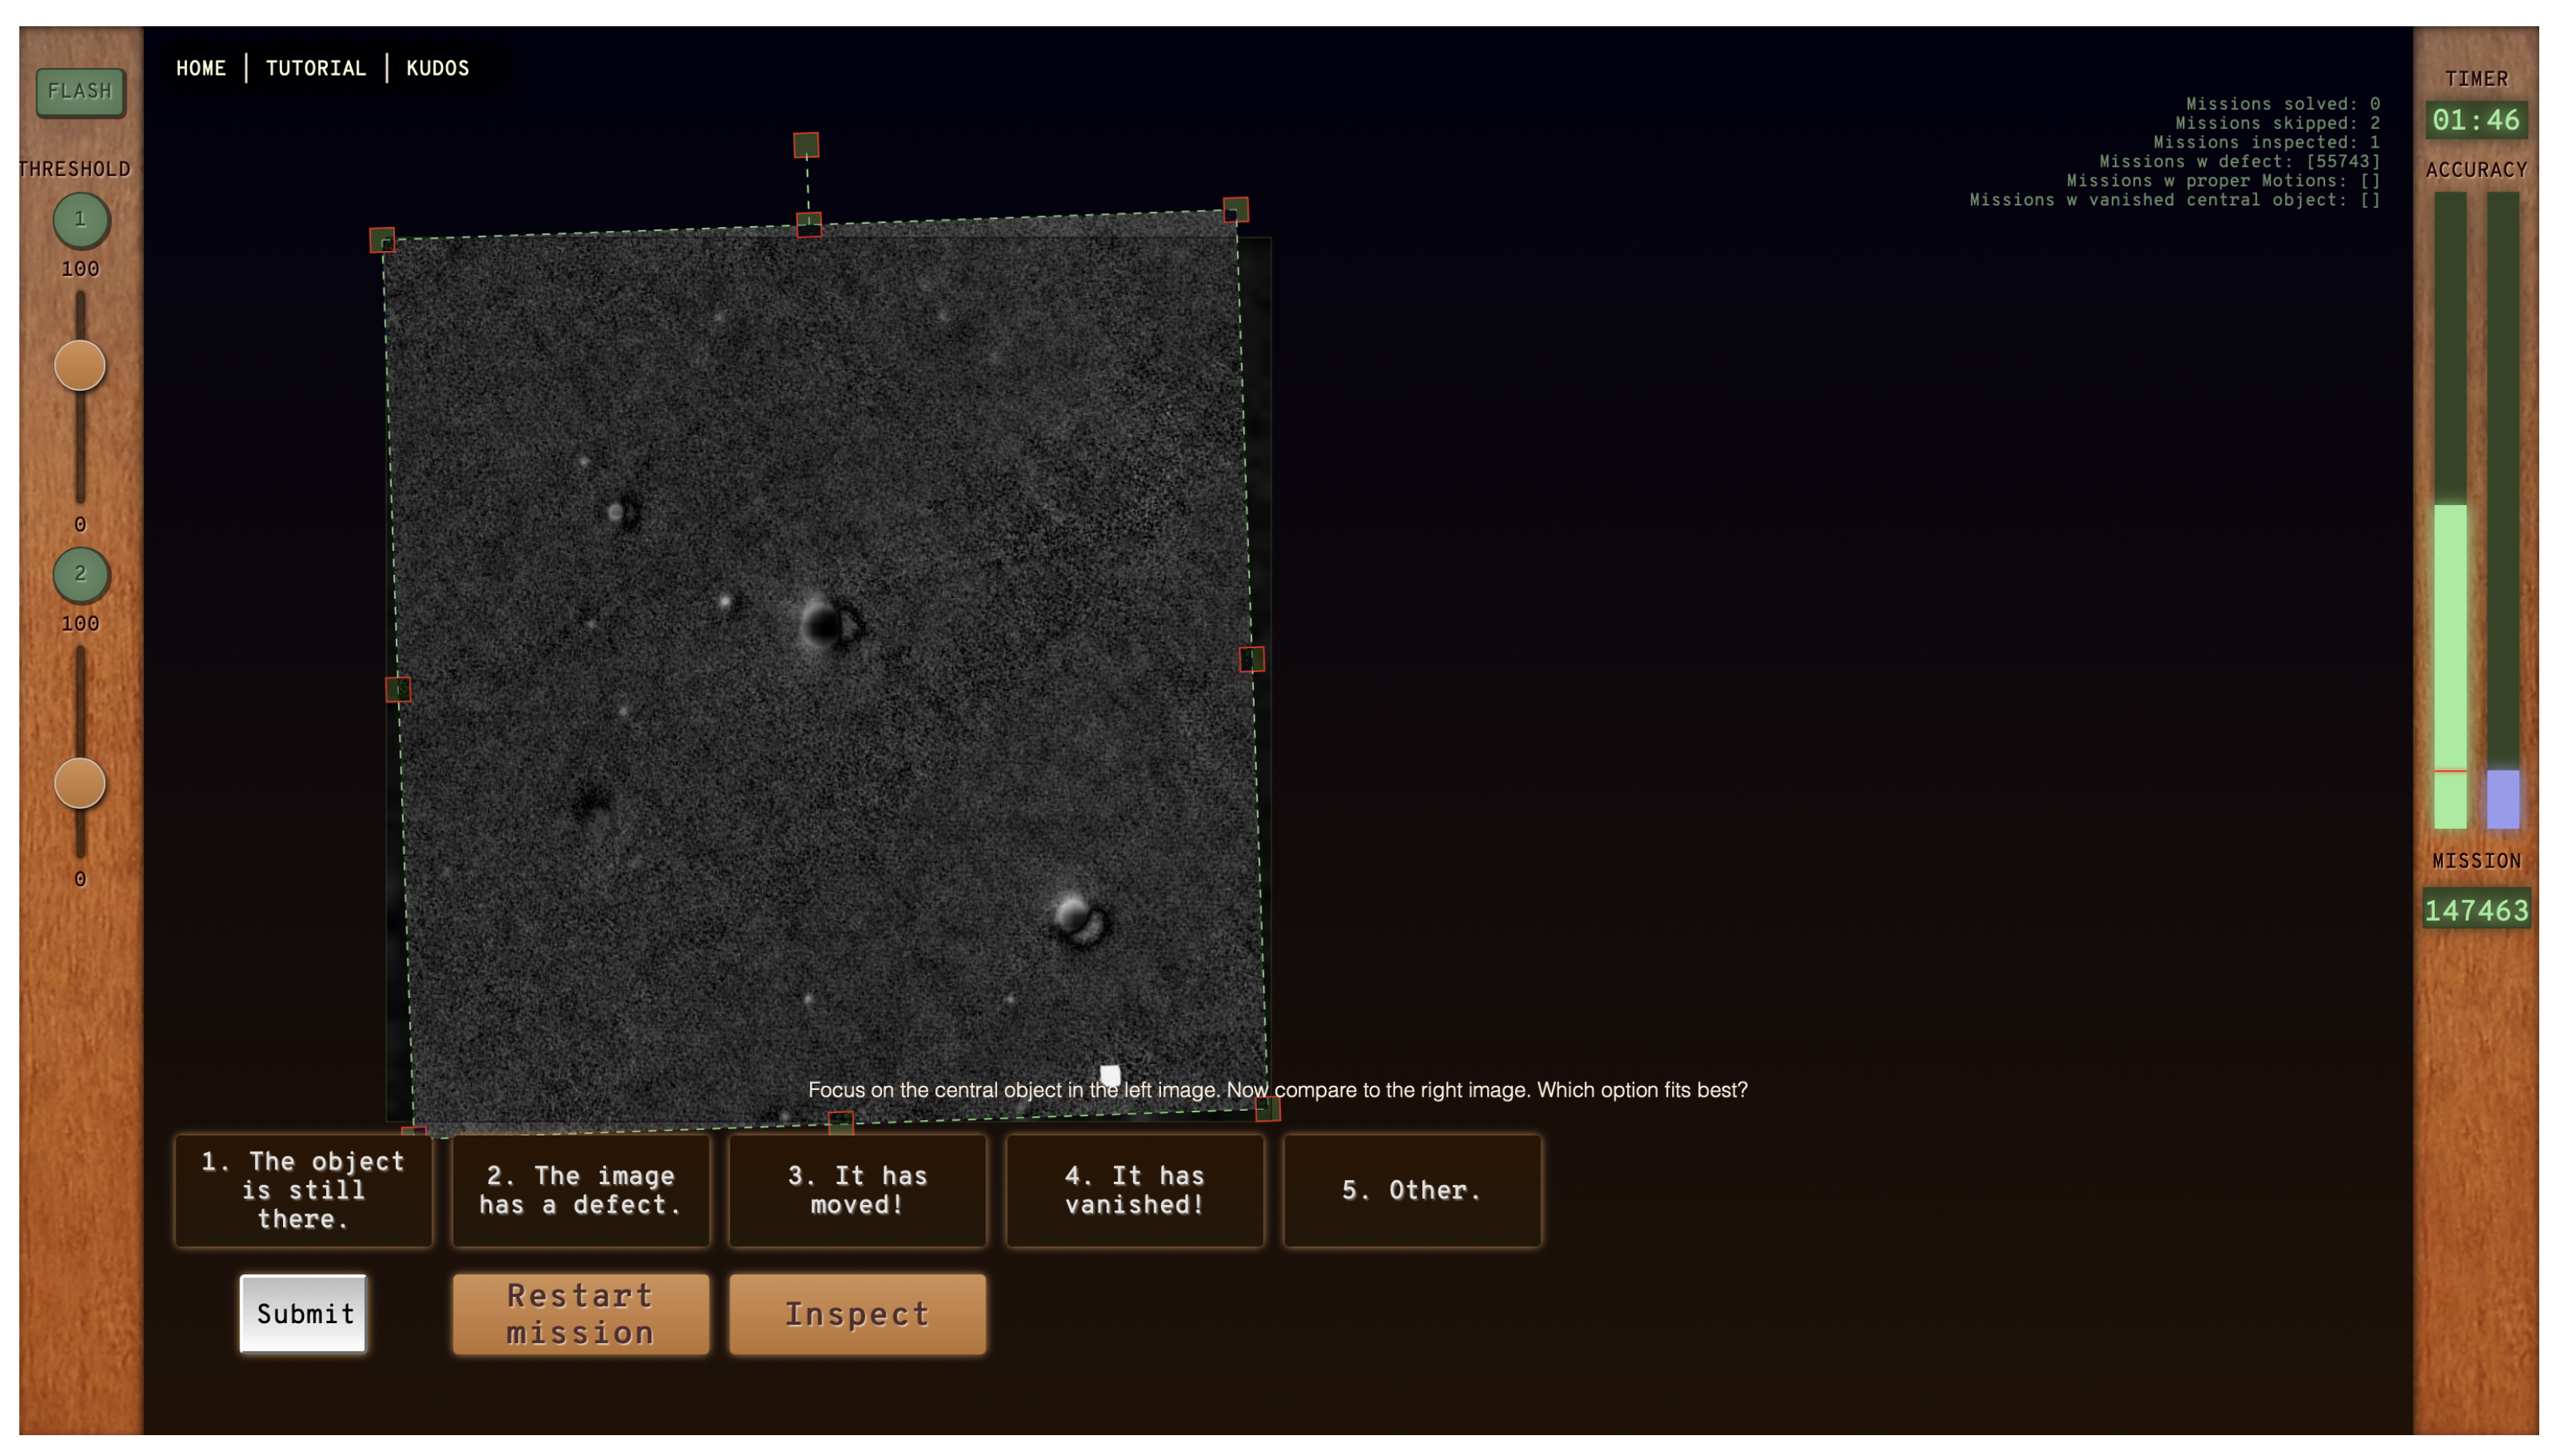Click the bottom-right corner transform handle

tap(1268, 1108)
